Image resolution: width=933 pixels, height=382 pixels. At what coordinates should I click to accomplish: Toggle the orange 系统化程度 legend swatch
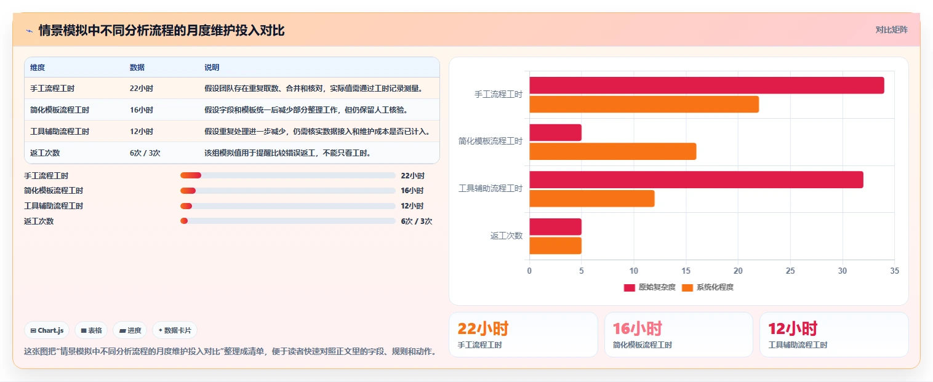click(687, 287)
